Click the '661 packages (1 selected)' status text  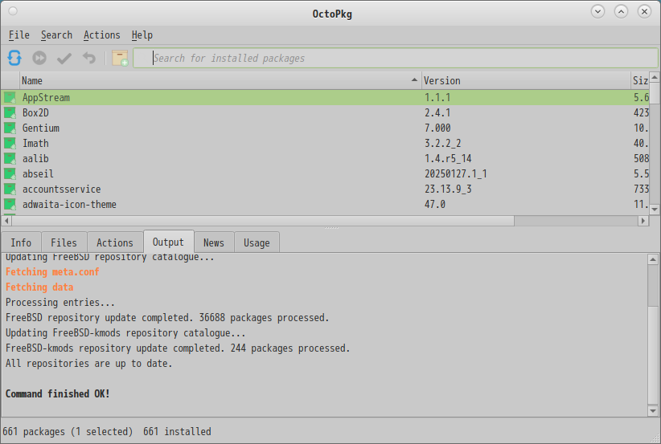click(68, 432)
